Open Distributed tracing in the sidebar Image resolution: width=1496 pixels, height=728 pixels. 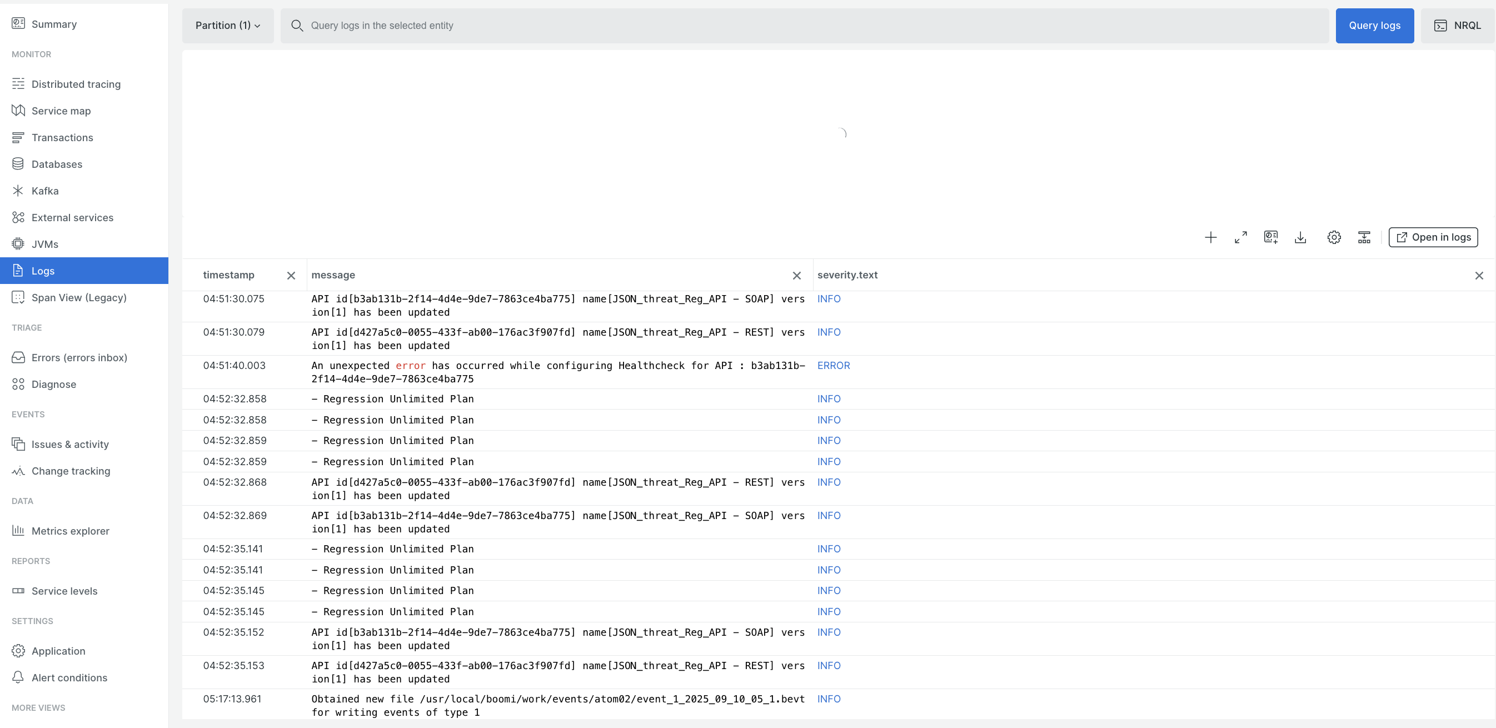[x=76, y=83]
